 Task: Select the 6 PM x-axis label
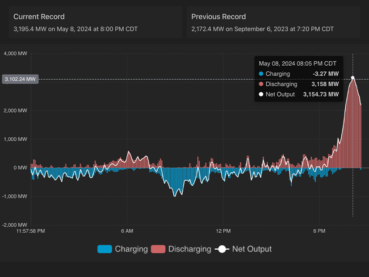[x=319, y=231]
